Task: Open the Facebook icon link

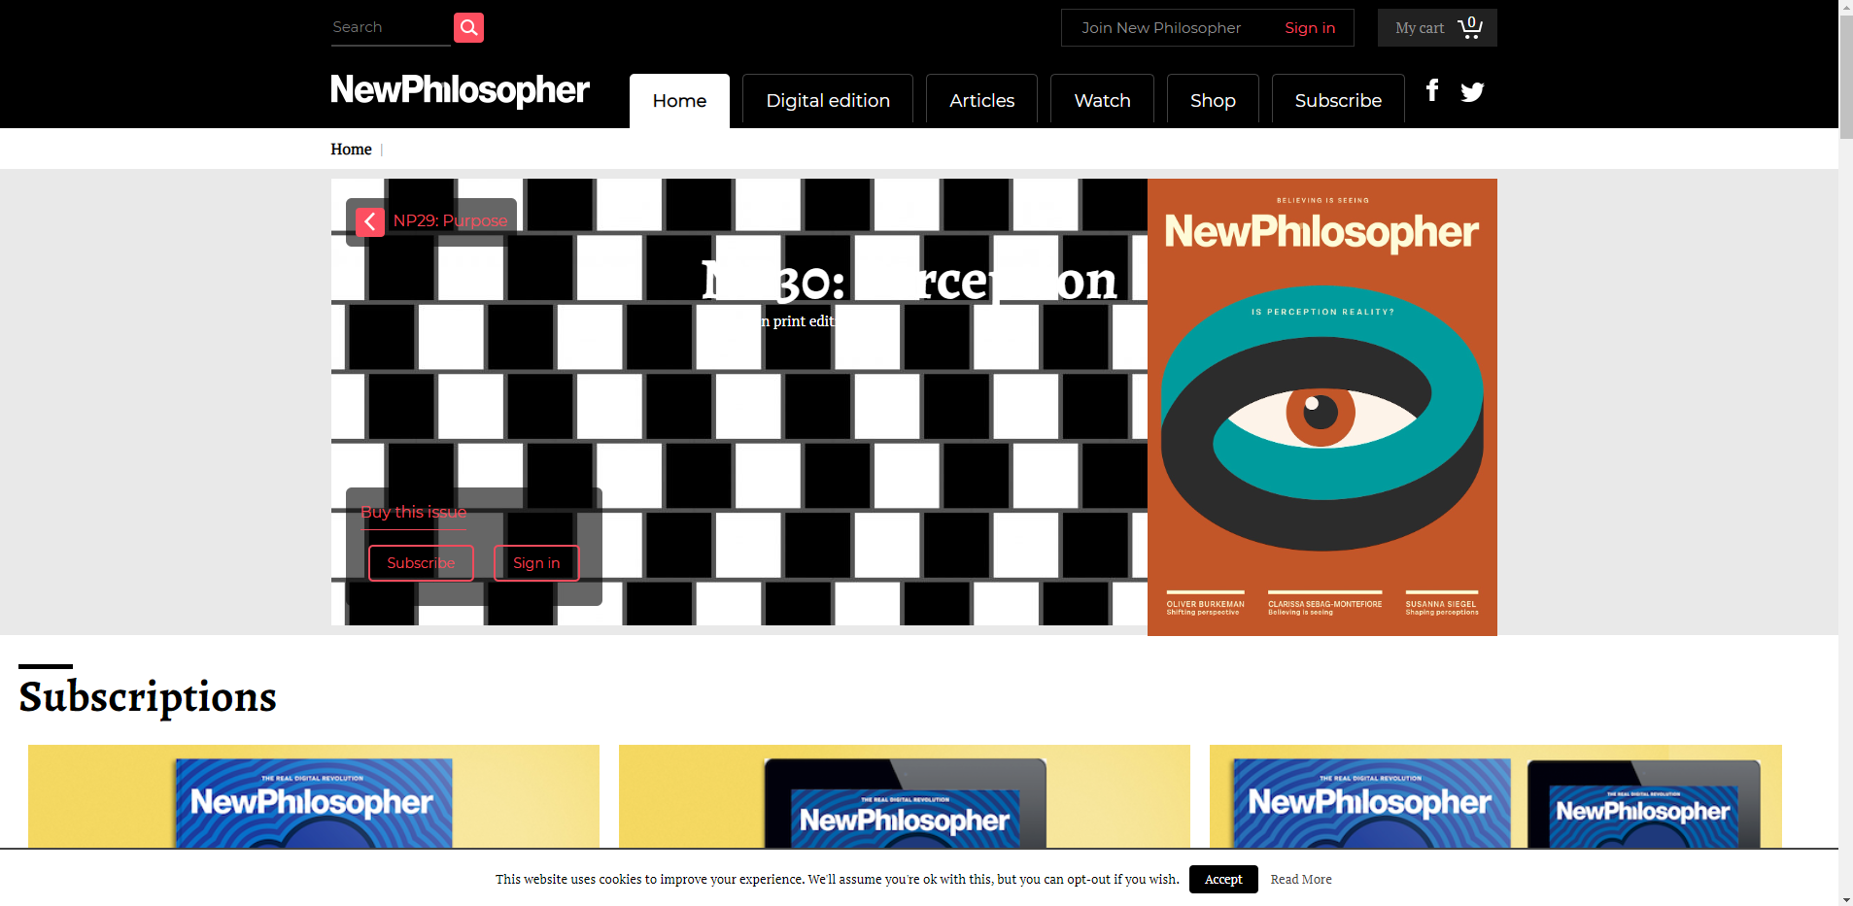Action: (x=1432, y=90)
